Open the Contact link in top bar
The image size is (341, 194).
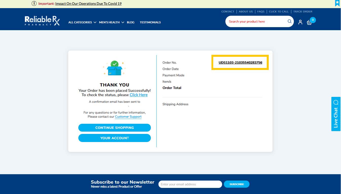228,12
